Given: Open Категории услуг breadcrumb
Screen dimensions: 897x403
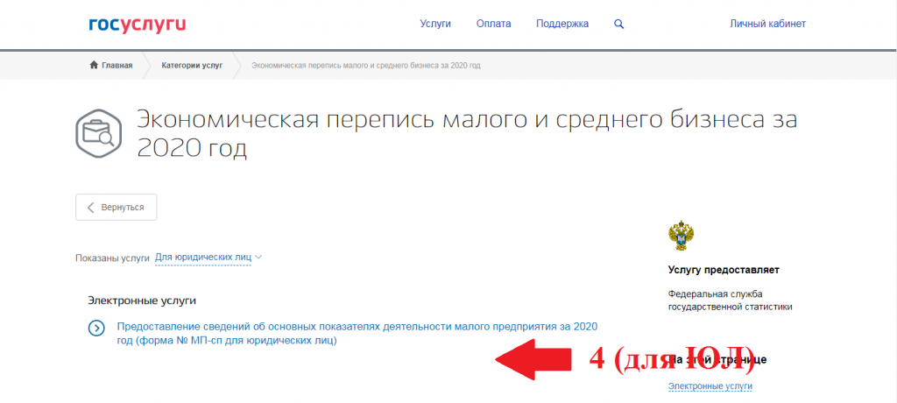Looking at the screenshot, I should coord(192,66).
